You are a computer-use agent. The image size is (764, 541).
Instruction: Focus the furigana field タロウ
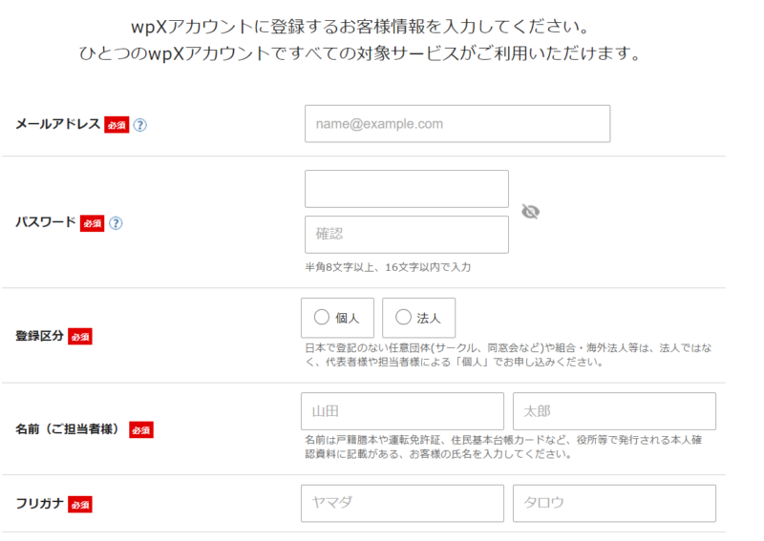(614, 503)
